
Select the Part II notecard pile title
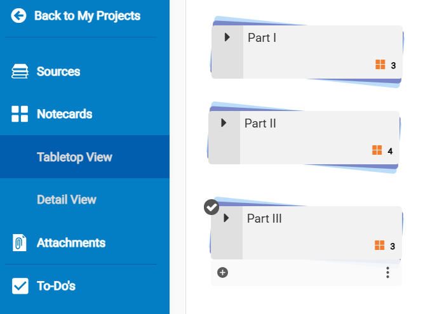(x=260, y=123)
